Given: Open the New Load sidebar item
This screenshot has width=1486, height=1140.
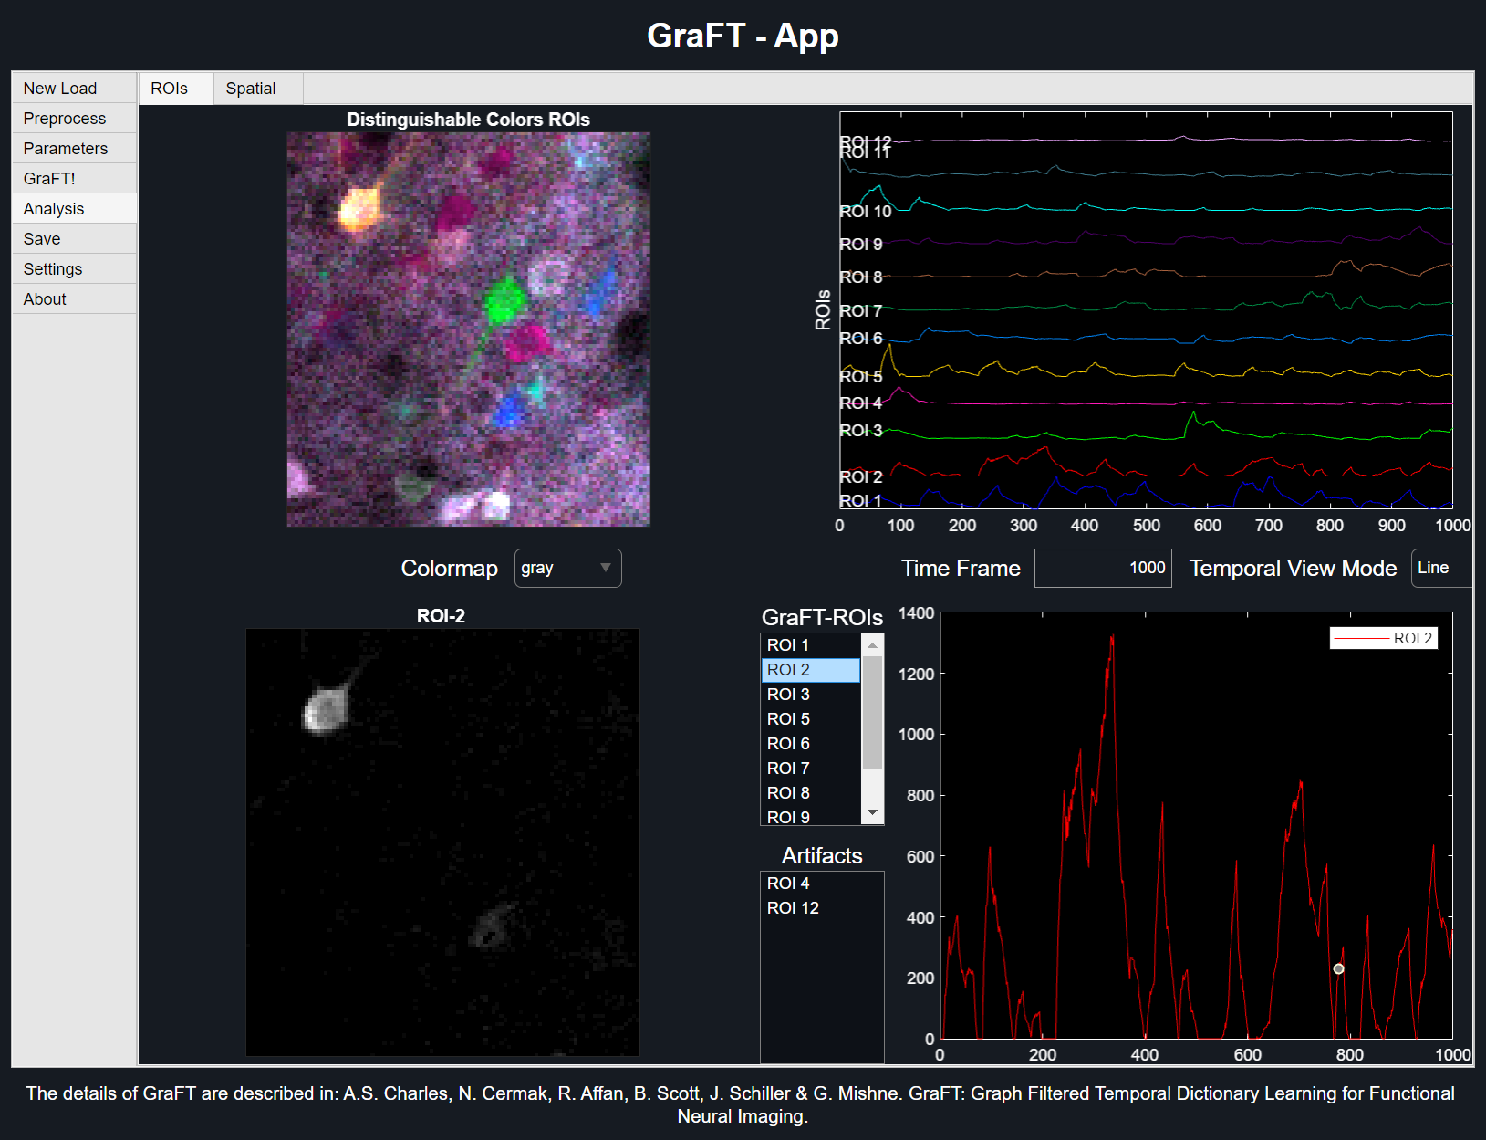Looking at the screenshot, I should point(74,89).
